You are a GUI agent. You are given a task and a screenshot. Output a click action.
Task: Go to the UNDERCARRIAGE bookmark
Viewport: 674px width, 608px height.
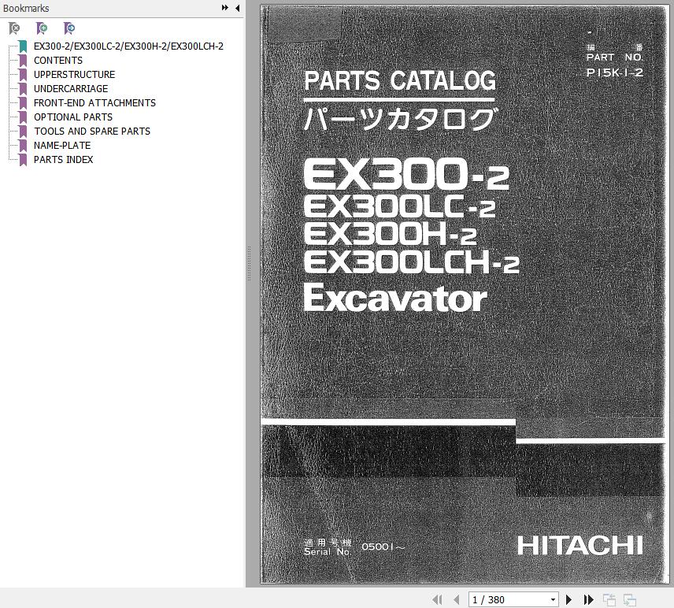point(71,88)
